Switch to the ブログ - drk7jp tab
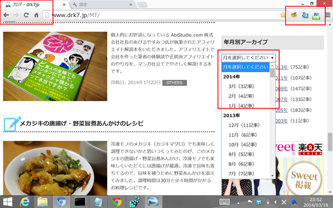This screenshot has width=333, height=208. (34, 4)
